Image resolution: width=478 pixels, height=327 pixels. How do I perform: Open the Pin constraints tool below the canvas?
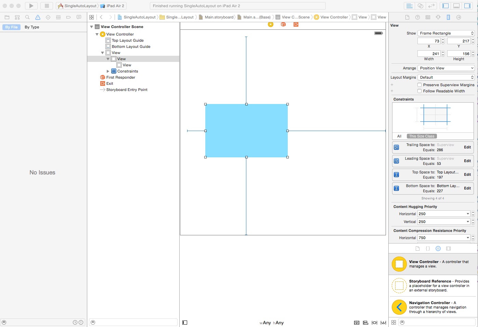click(x=374, y=323)
